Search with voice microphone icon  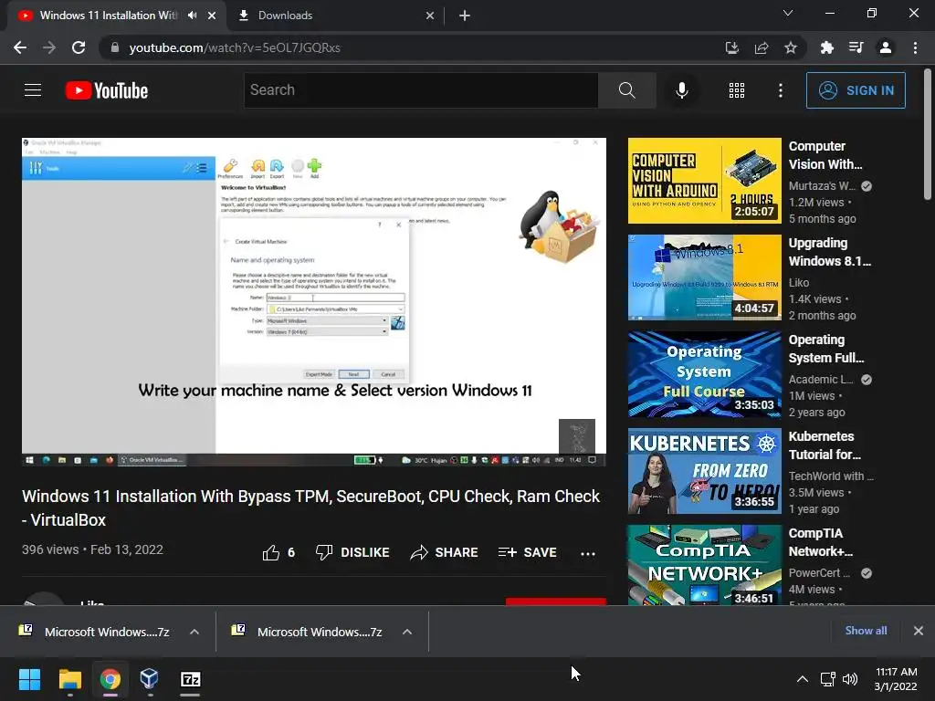click(x=682, y=90)
